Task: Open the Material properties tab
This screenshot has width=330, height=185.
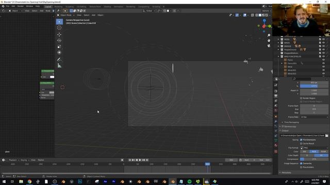Action: click(276, 145)
